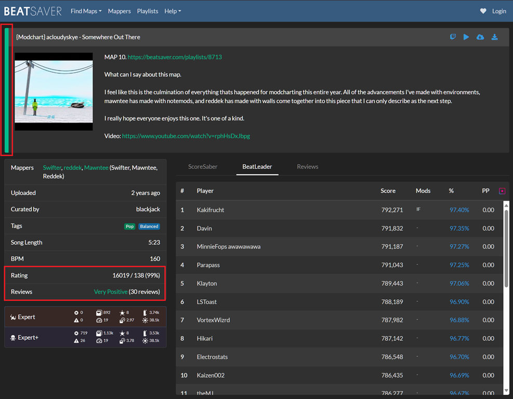
Task: Go to the Playlists page
Action: (148, 11)
